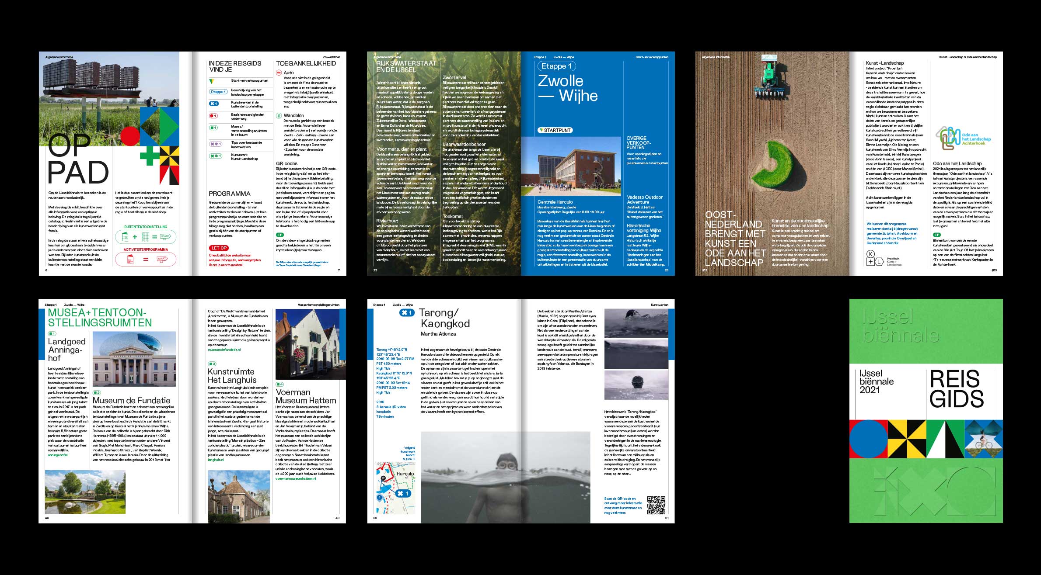Click the Etappe 1 pill above Zwolle — Wijhe

(x=556, y=66)
